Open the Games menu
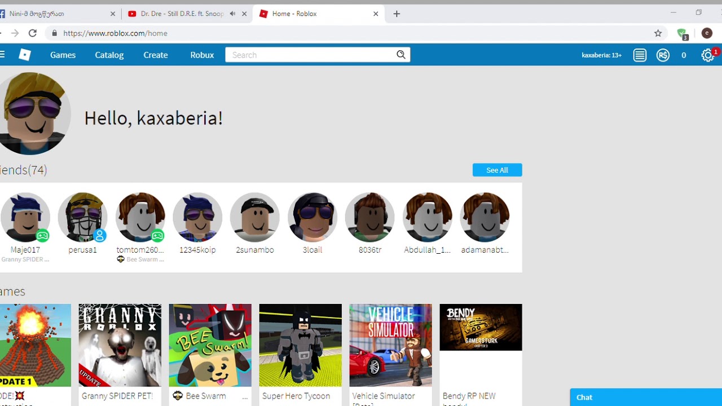 coord(63,55)
